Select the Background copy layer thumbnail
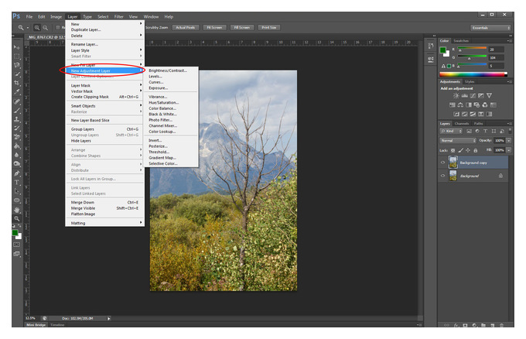526x339 pixels. point(453,163)
